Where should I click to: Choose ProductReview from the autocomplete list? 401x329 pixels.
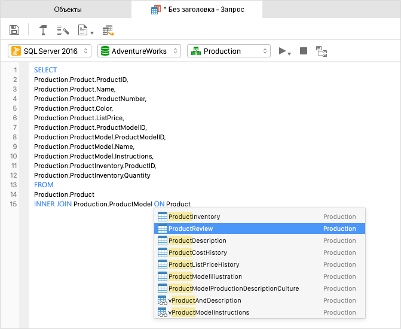click(x=259, y=229)
